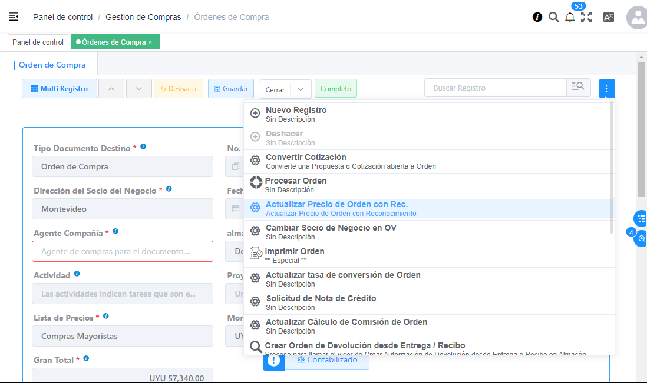The width and height of the screenshot is (647, 383).
Task: Switch to the Panel de control tab
Action: (38, 42)
